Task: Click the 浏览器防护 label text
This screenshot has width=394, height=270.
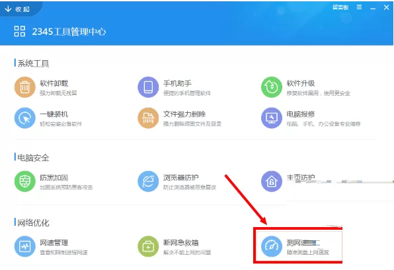Action: point(181,178)
